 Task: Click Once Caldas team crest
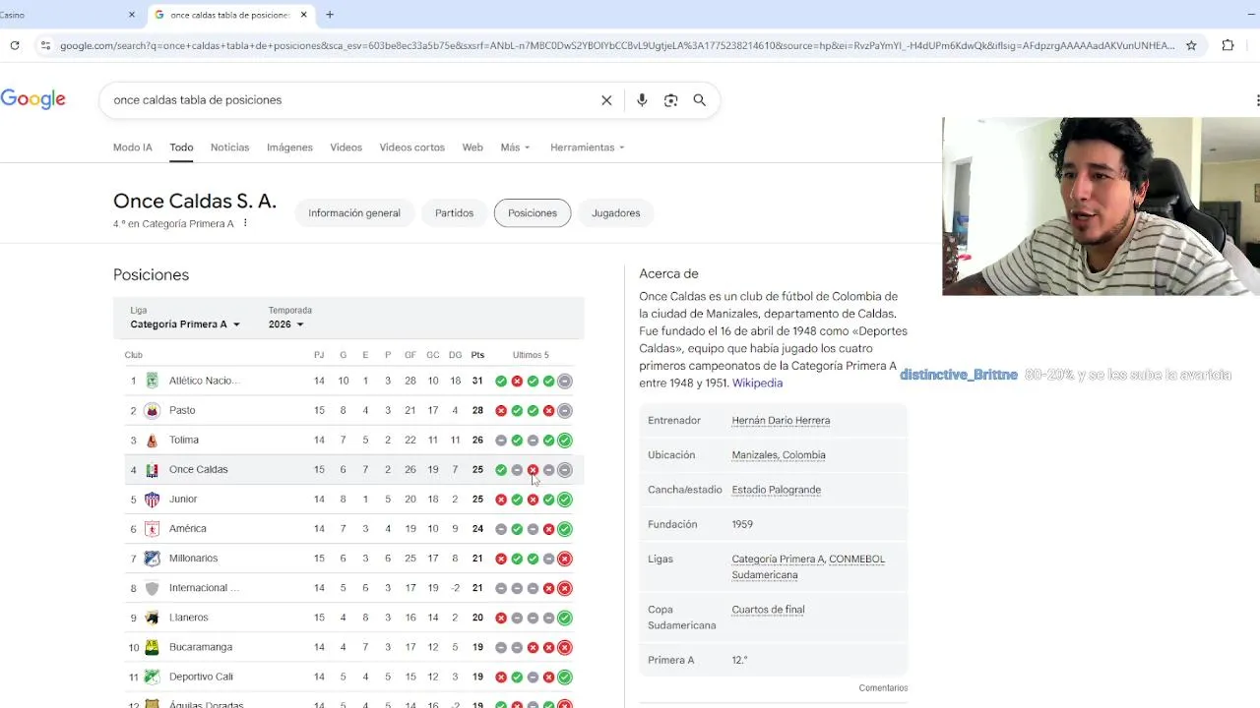coord(152,469)
